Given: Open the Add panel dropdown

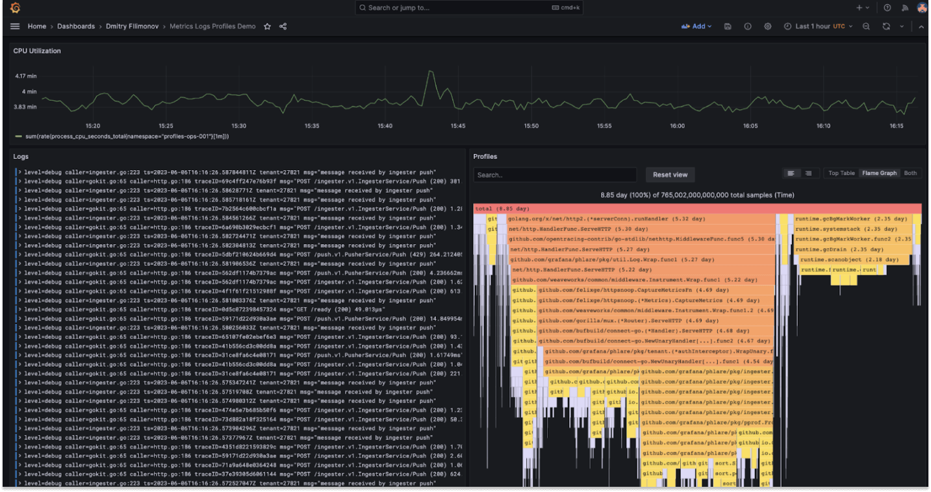Looking at the screenshot, I should click(696, 27).
